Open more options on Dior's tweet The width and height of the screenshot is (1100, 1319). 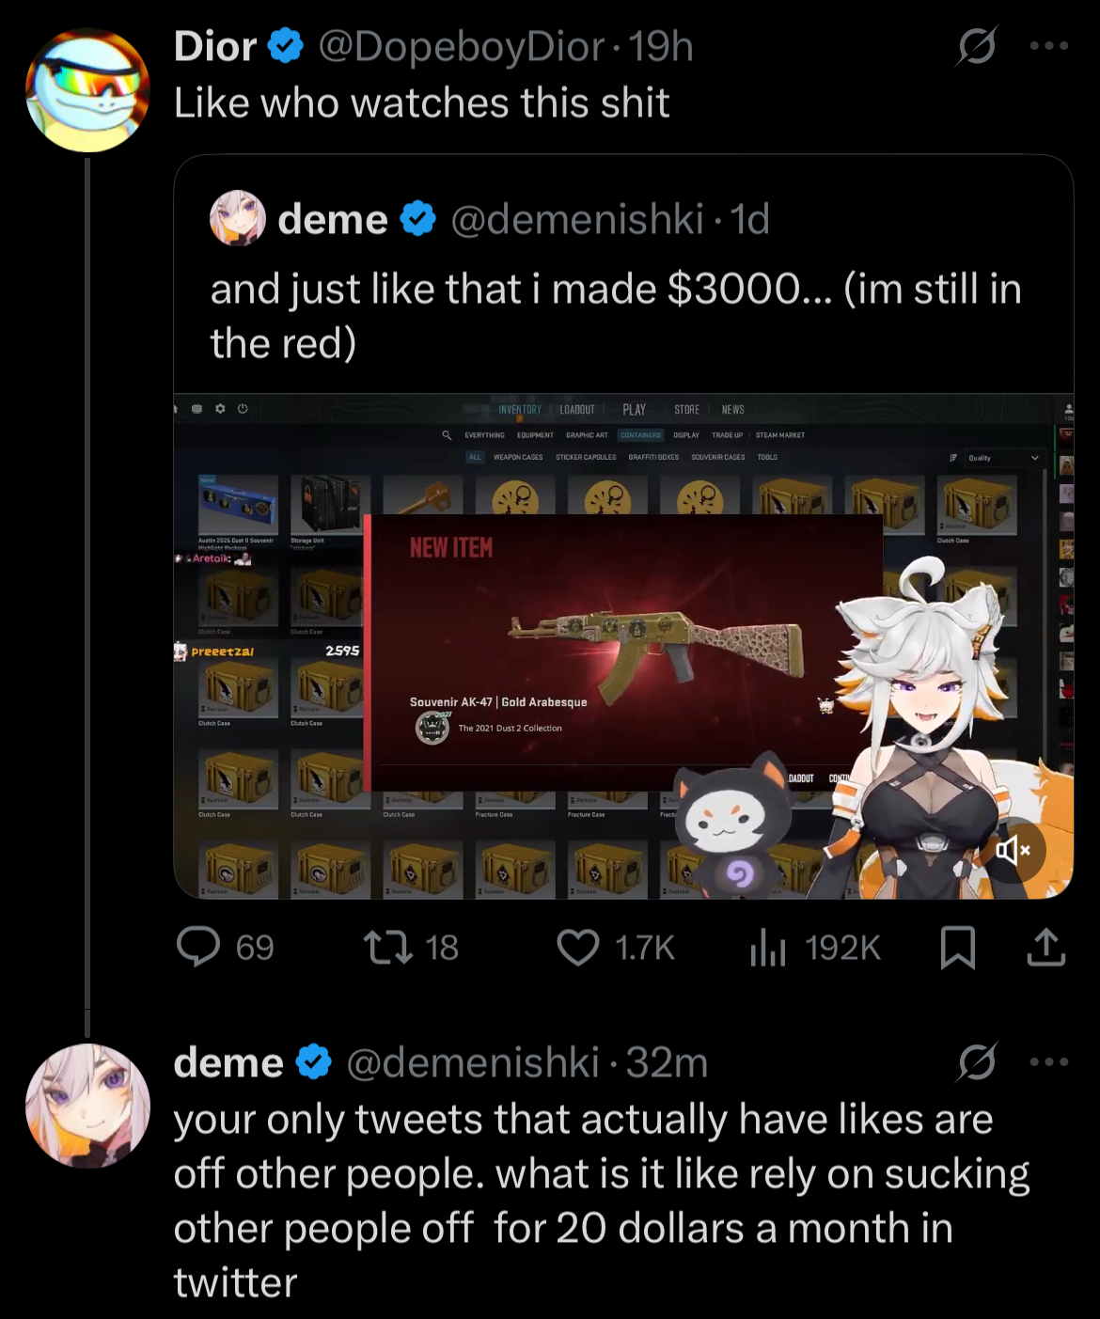click(x=1049, y=45)
